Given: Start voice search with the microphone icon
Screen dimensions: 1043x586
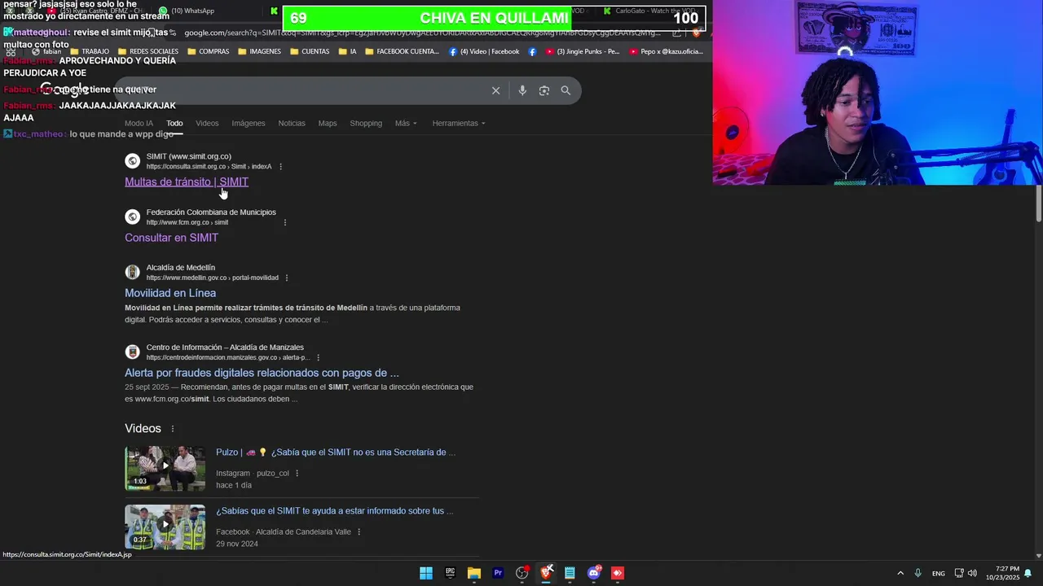Looking at the screenshot, I should tap(522, 90).
